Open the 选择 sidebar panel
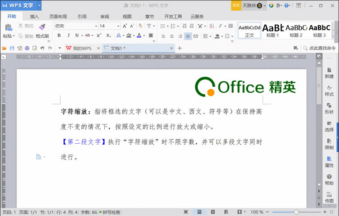Image resolution: width=339 pixels, height=216 pixels. point(329,126)
